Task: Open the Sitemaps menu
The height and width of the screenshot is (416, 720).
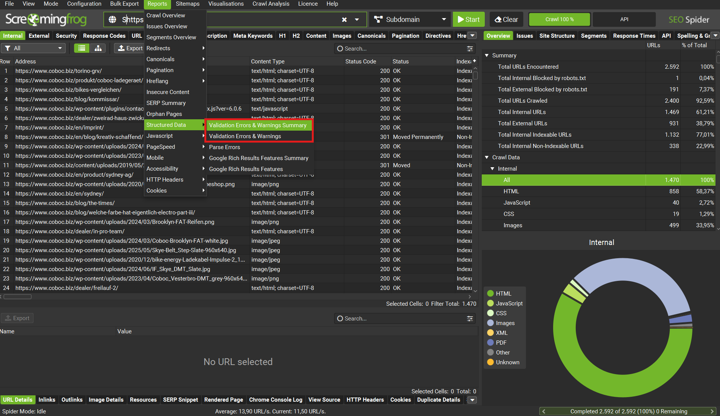Action: click(x=188, y=4)
